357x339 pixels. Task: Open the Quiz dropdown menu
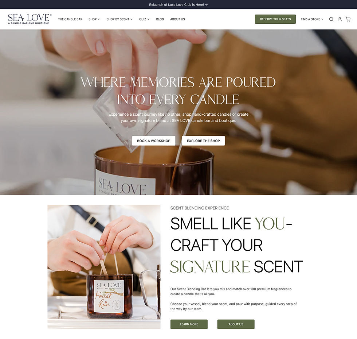(x=144, y=19)
